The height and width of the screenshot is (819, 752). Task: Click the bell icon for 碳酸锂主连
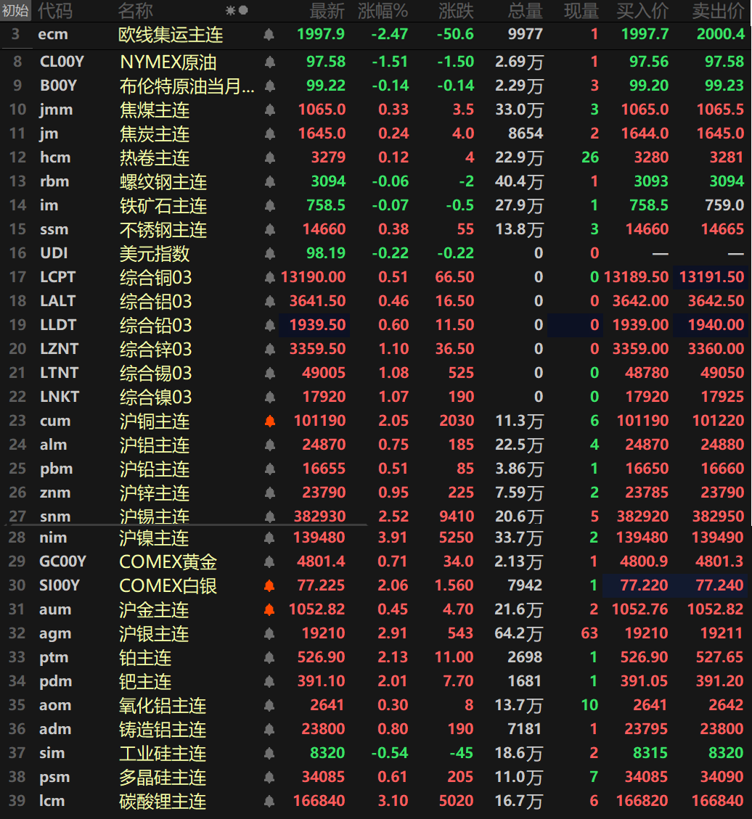(x=270, y=802)
